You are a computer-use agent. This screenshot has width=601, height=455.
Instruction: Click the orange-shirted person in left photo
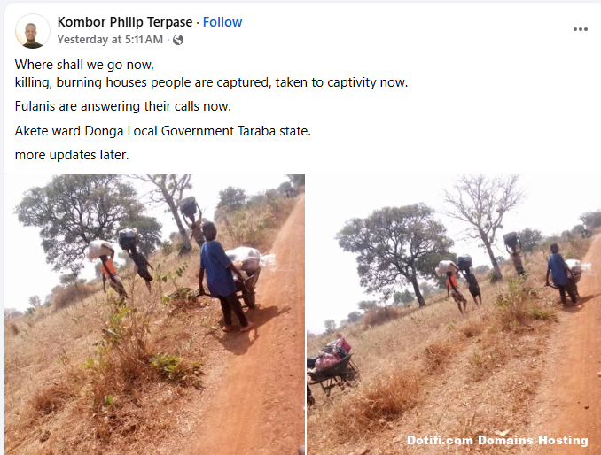111,270
